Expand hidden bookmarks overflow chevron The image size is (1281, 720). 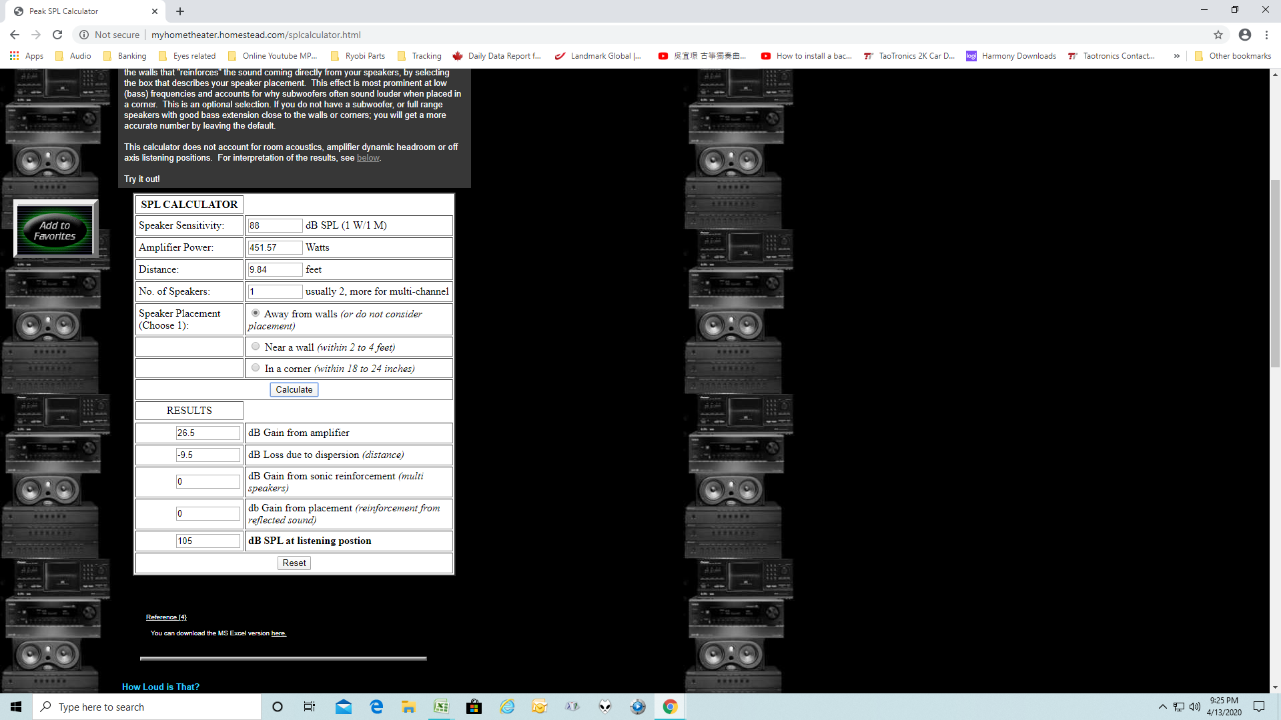coord(1176,56)
